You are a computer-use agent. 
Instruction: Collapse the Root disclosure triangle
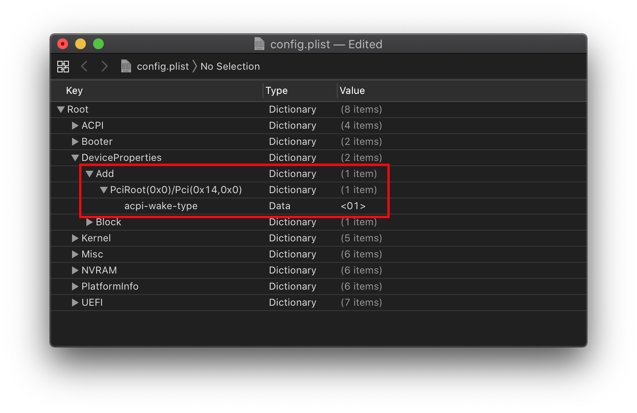click(x=61, y=110)
